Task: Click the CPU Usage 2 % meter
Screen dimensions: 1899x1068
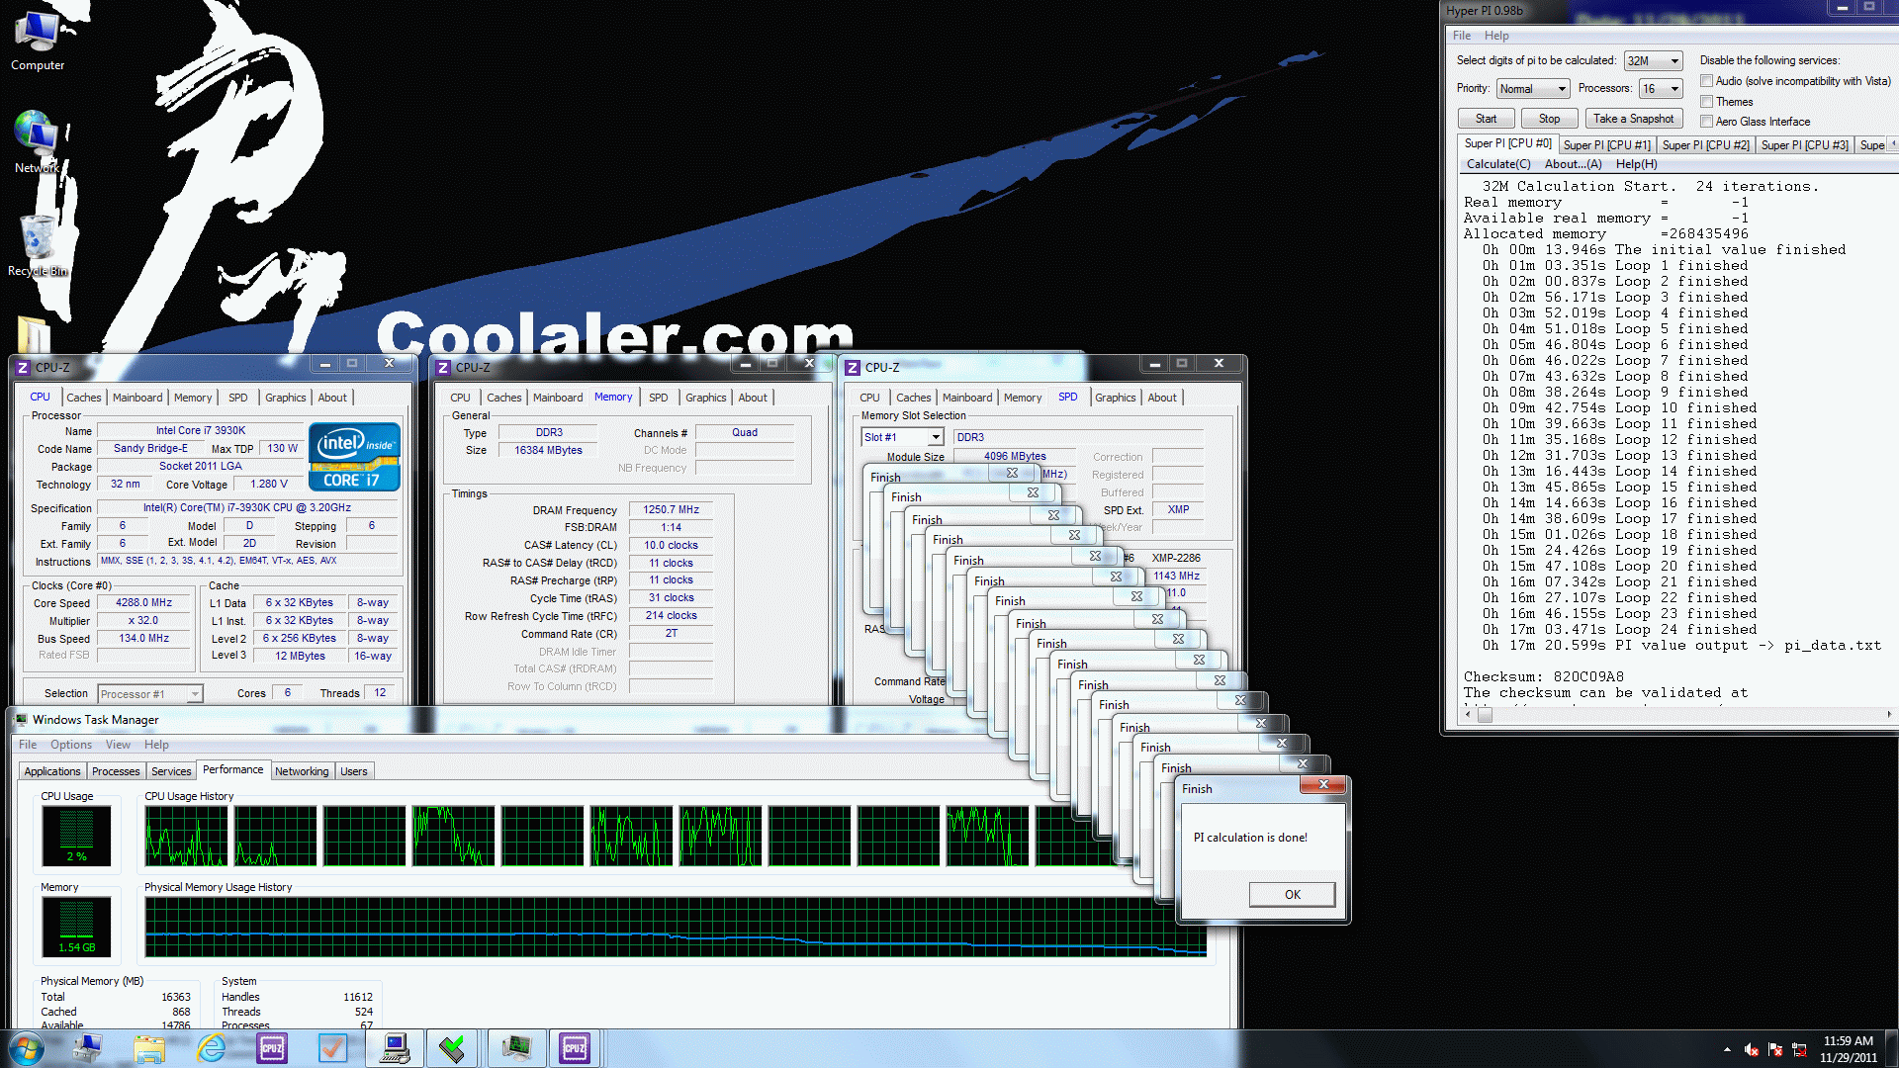Action: [76, 836]
